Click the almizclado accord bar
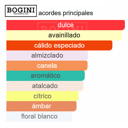Viewport: 128px width, 128px height. point(47,56)
